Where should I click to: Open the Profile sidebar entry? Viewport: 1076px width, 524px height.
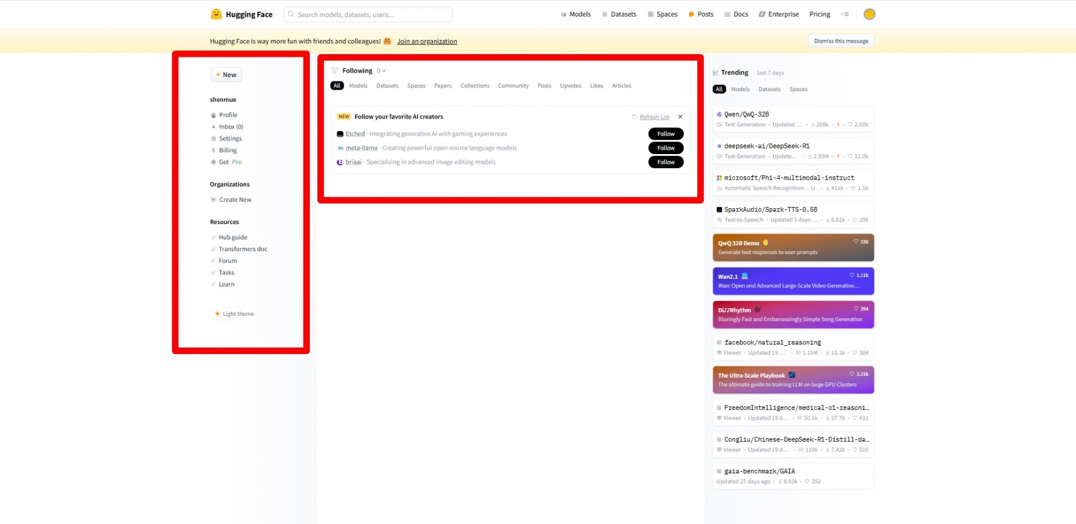(x=224, y=115)
